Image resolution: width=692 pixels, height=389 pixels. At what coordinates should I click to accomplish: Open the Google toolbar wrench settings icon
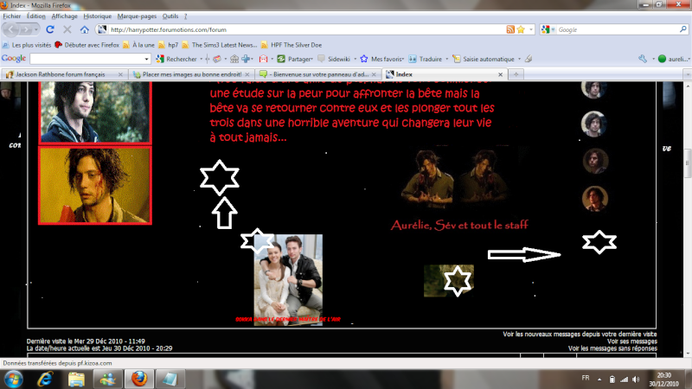pos(643,59)
